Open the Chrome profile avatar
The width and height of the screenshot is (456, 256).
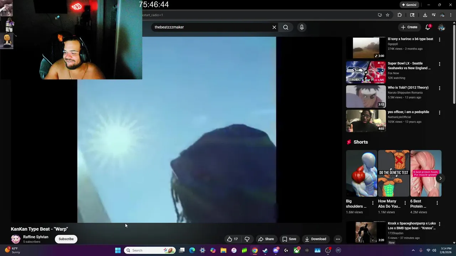[442, 15]
